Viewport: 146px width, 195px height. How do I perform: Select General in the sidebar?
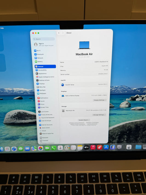click(x=45, y=67)
